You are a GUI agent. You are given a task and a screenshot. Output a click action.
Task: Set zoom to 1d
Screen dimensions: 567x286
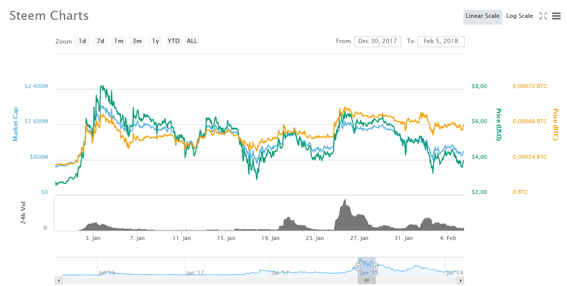(x=82, y=41)
